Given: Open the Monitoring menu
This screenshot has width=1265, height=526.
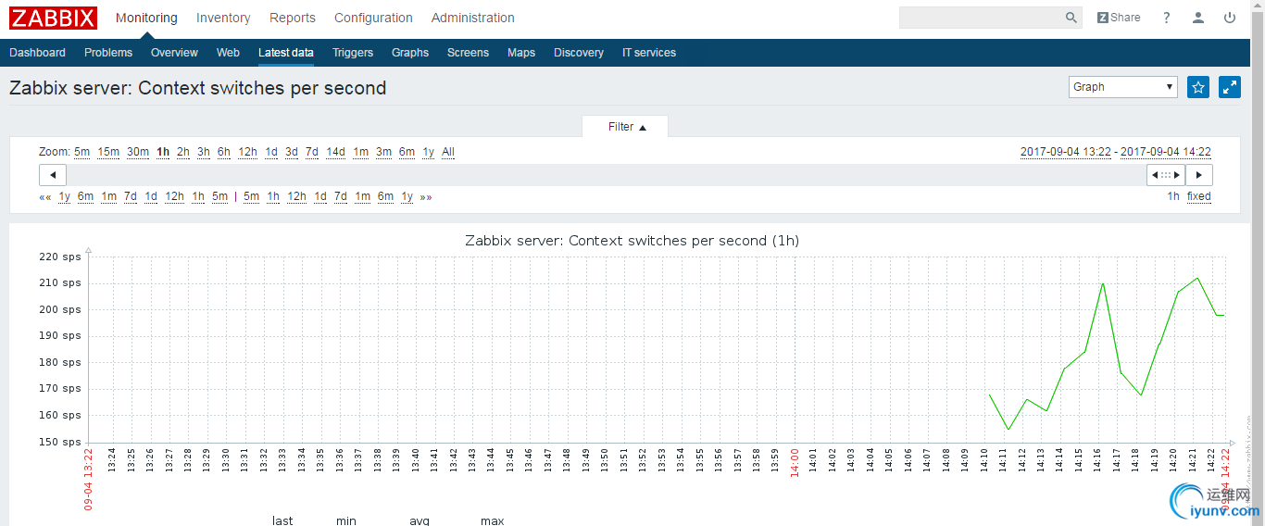Looking at the screenshot, I should click(x=146, y=18).
